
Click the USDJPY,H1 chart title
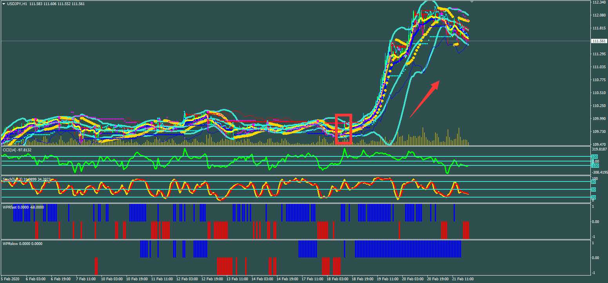click(x=17, y=4)
